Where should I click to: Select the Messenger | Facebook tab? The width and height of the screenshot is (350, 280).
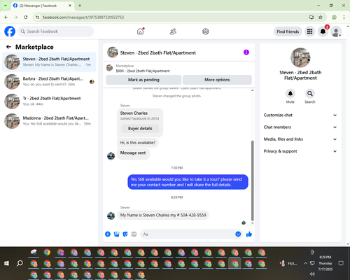(x=43, y=6)
